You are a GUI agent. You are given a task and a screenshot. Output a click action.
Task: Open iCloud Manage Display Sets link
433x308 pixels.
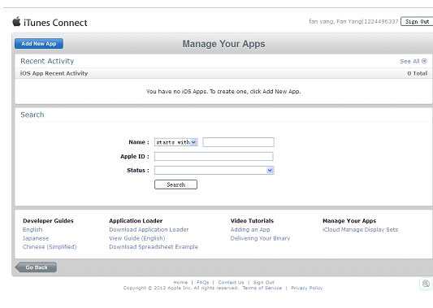pos(361,229)
